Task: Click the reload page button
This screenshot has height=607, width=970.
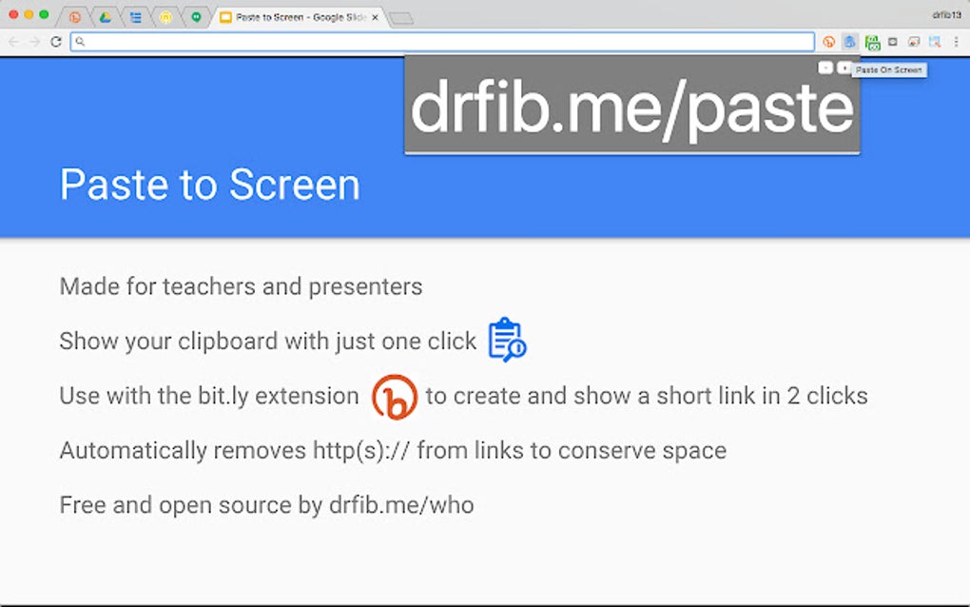Action: (55, 41)
